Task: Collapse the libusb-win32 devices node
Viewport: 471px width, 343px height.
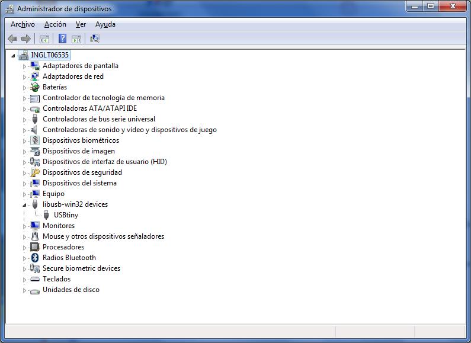Action: pyautogui.click(x=24, y=205)
